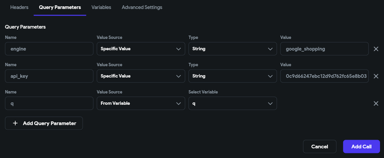This screenshot has height=158, width=384.
Task: Open Type dropdown for api_key row
Action: [x=232, y=76]
